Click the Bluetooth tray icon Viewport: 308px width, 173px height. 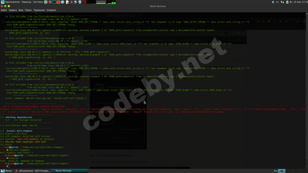tap(273, 2)
